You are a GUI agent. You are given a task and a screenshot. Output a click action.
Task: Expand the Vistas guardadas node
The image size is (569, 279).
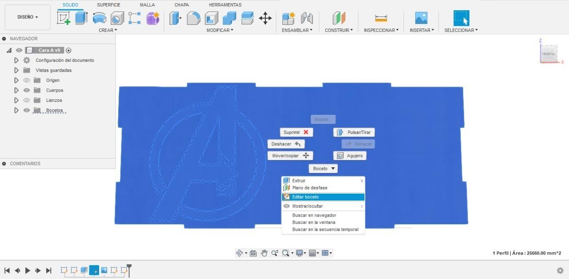click(16, 70)
